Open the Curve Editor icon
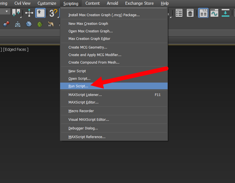The width and height of the screenshot is (235, 183). pyautogui.click(x=214, y=13)
